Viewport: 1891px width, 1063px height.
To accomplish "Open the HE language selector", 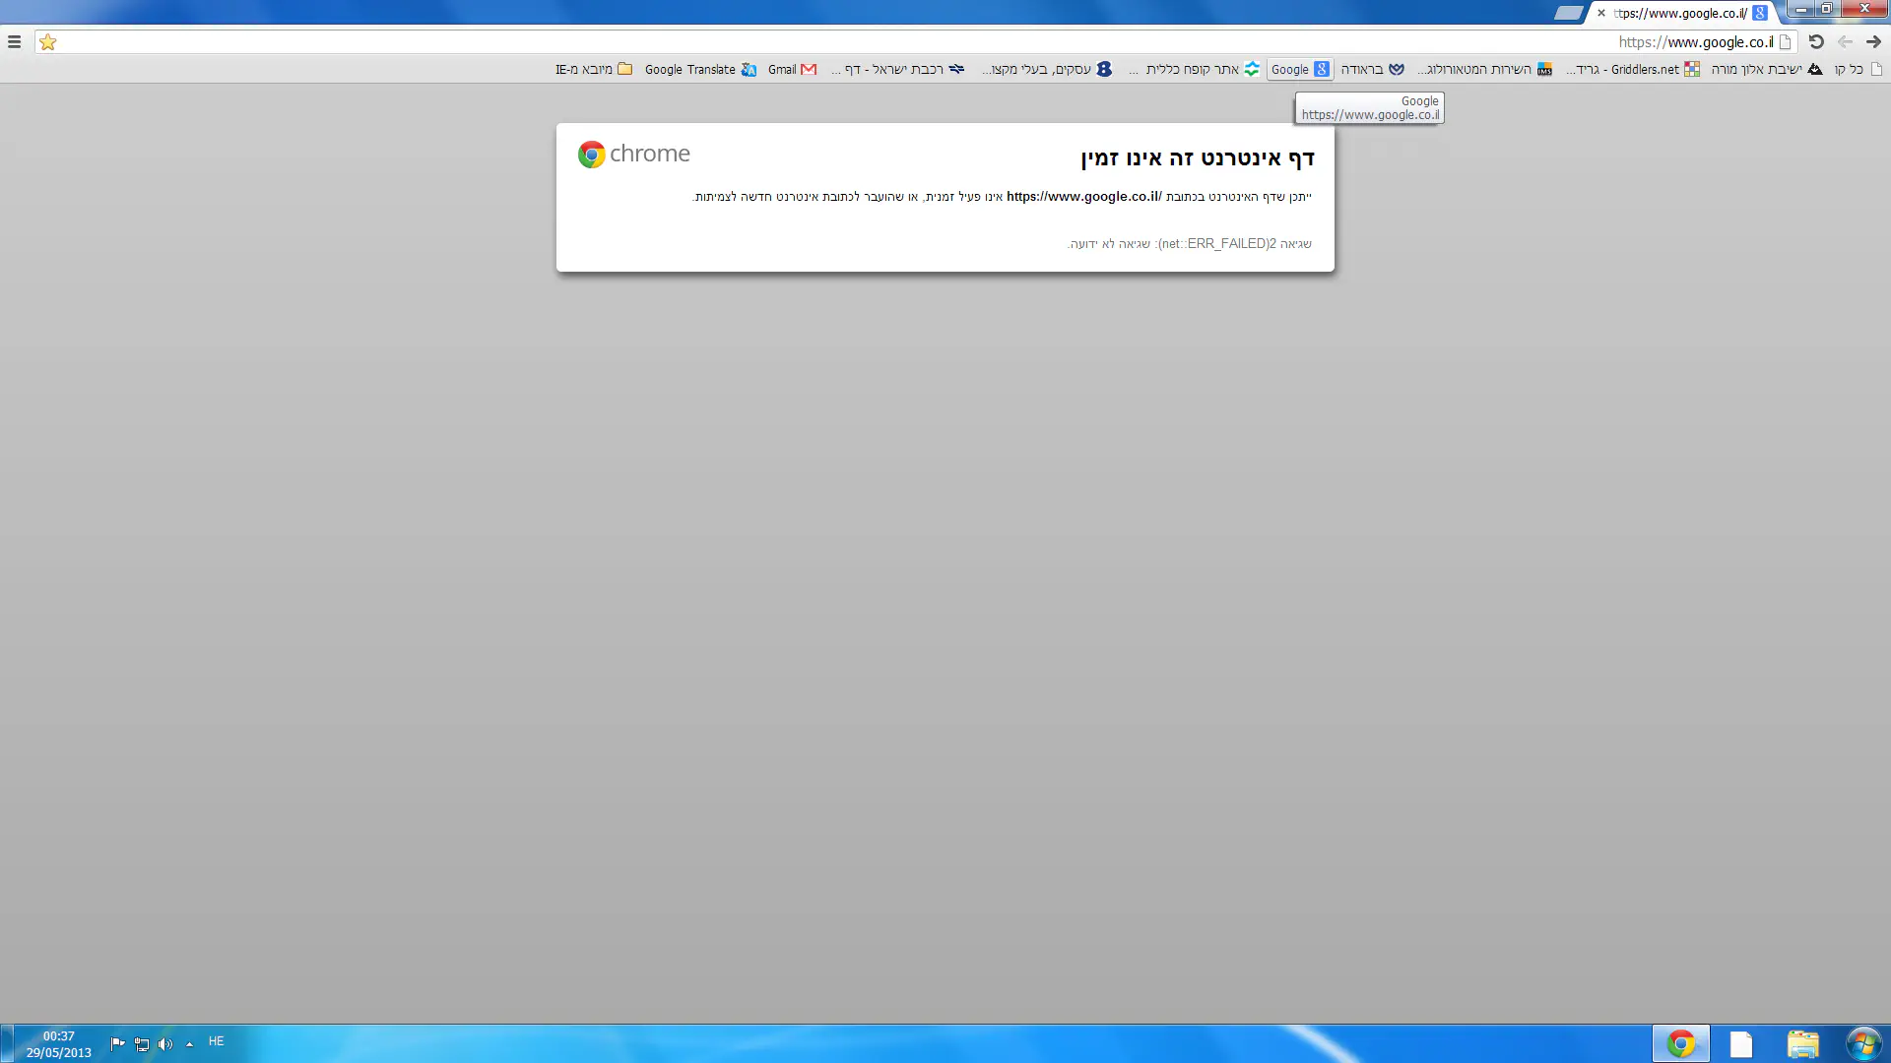I will (x=216, y=1041).
